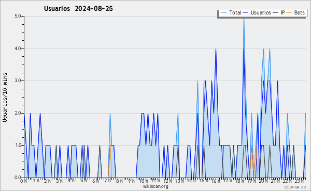
Task: Click the '14 h' x-axis label
Action: tap(191, 181)
